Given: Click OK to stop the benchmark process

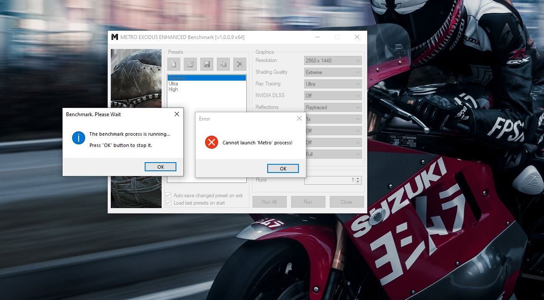Looking at the screenshot, I should tap(161, 167).
